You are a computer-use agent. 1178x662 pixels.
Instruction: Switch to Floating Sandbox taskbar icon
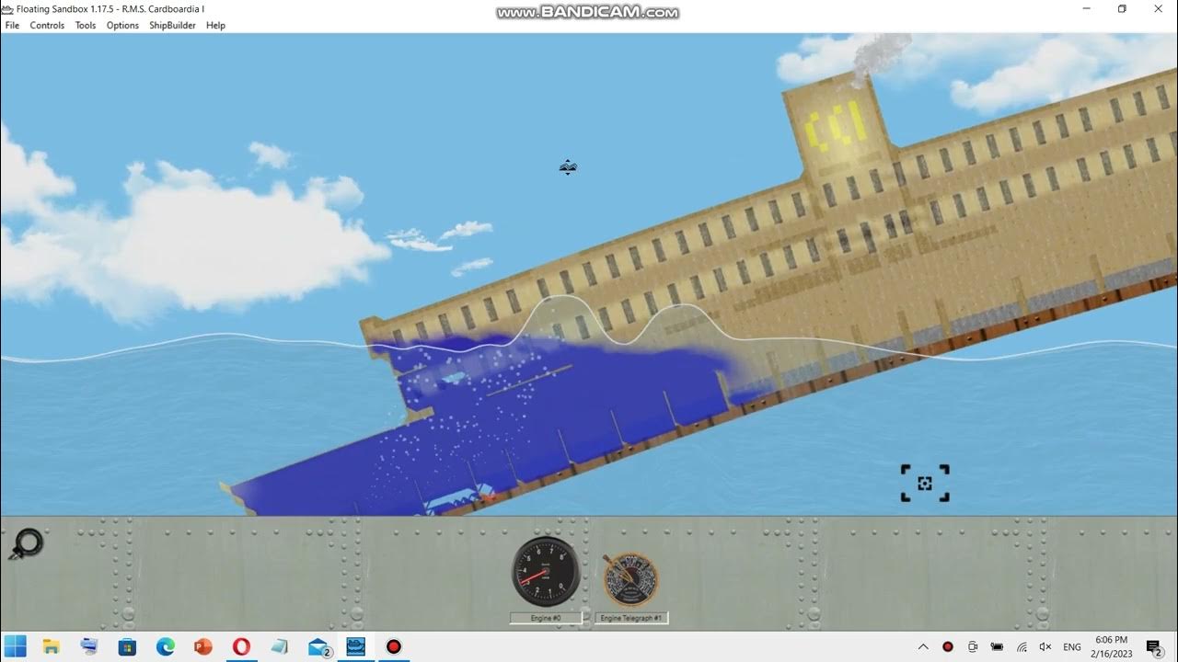tap(355, 646)
